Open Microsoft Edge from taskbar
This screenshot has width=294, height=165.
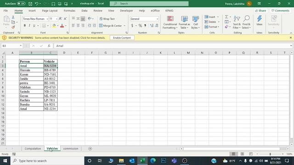click(x=153, y=161)
